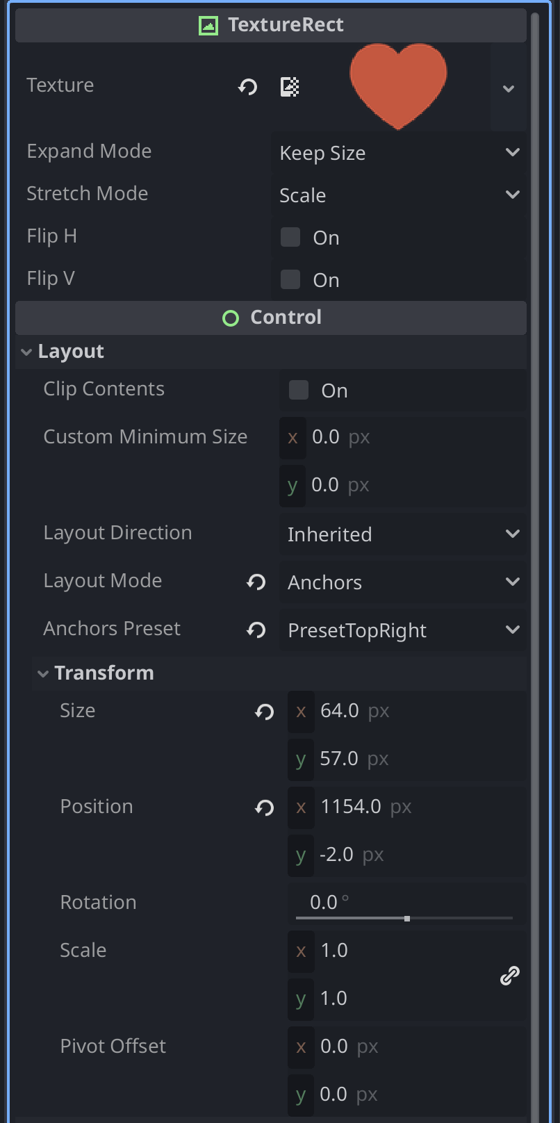
Task: Enable the Flip H checkbox
Action: [x=290, y=238]
